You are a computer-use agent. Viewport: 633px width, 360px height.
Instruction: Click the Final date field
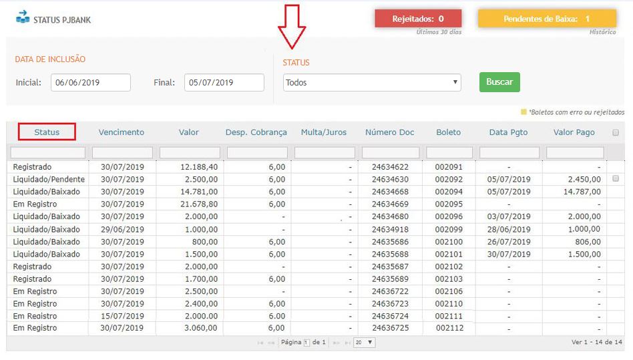(224, 83)
